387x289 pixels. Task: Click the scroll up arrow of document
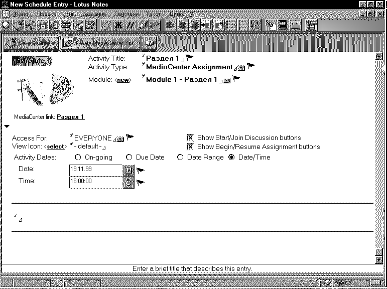378,57
